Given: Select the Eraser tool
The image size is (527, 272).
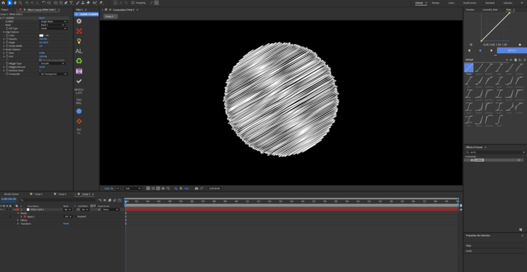Looking at the screenshot, I should pos(87,3).
